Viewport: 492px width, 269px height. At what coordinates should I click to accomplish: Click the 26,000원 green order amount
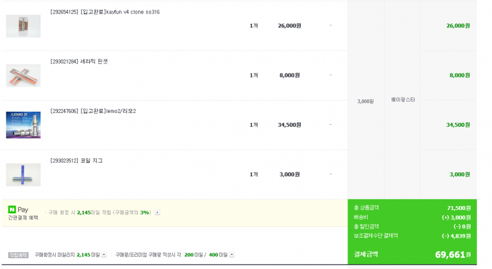[458, 26]
